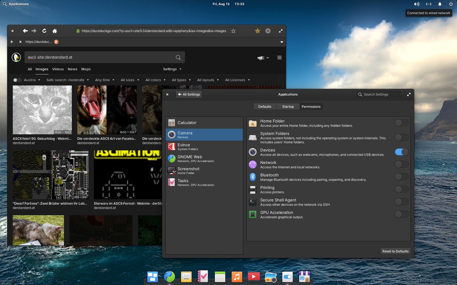Expand the All sizes filter dropdown
457x285 pixels.
pos(130,80)
